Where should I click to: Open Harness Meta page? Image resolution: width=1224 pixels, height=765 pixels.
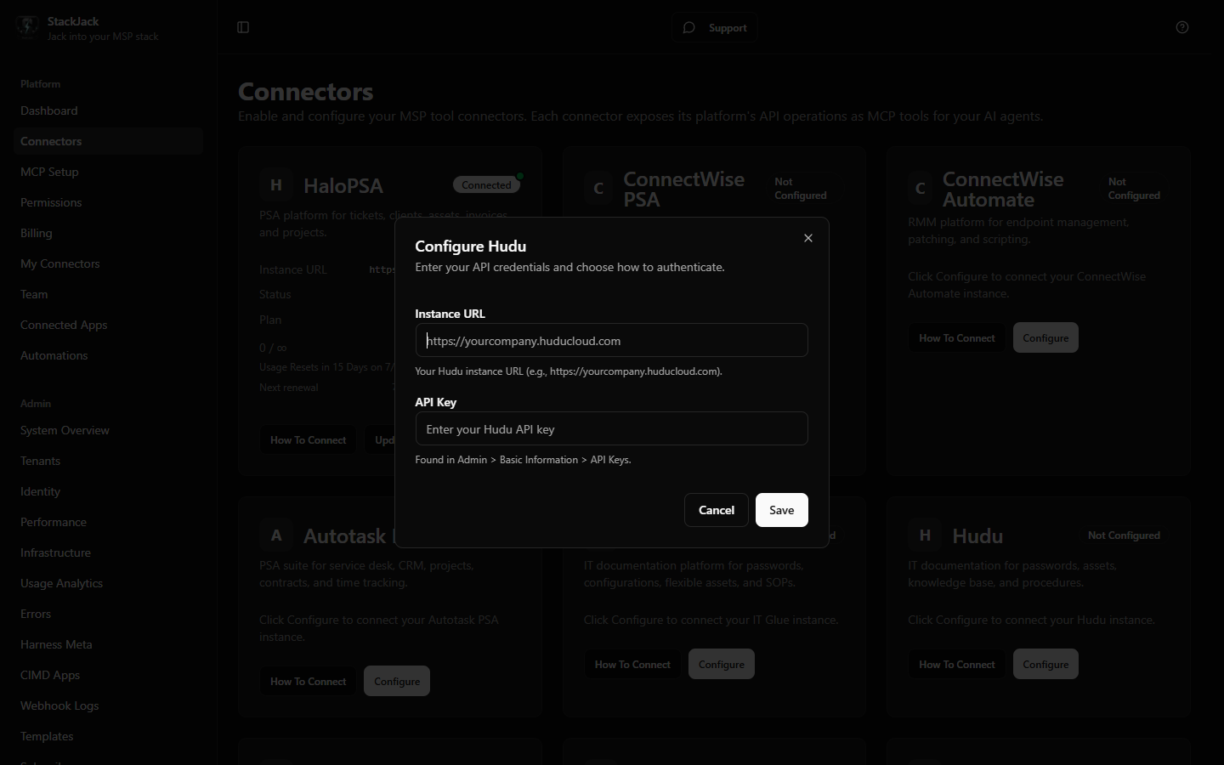108,644
